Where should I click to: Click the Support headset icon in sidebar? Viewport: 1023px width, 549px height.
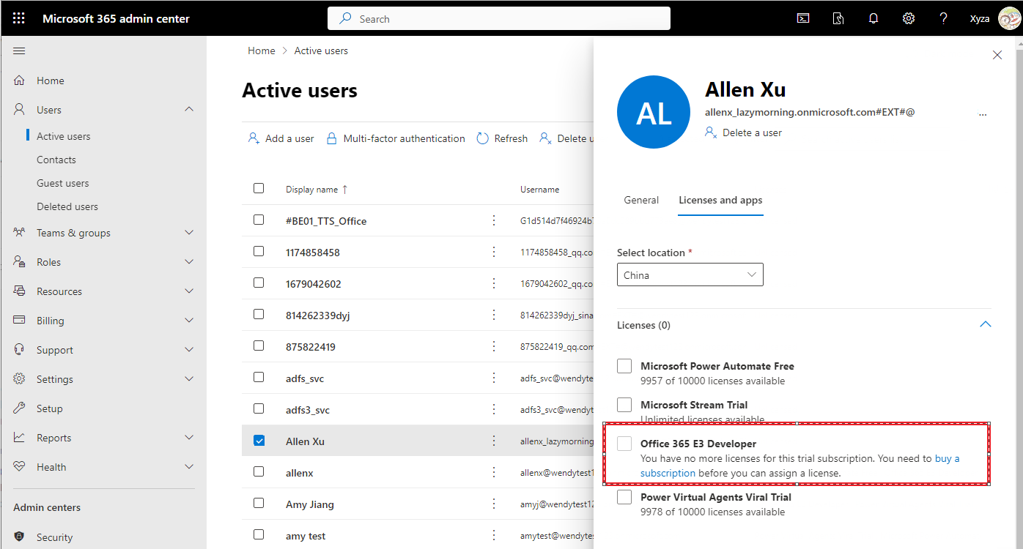[x=20, y=350]
